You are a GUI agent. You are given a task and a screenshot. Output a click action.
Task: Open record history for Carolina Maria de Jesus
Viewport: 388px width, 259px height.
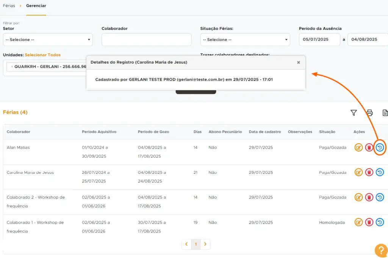tap(380, 172)
